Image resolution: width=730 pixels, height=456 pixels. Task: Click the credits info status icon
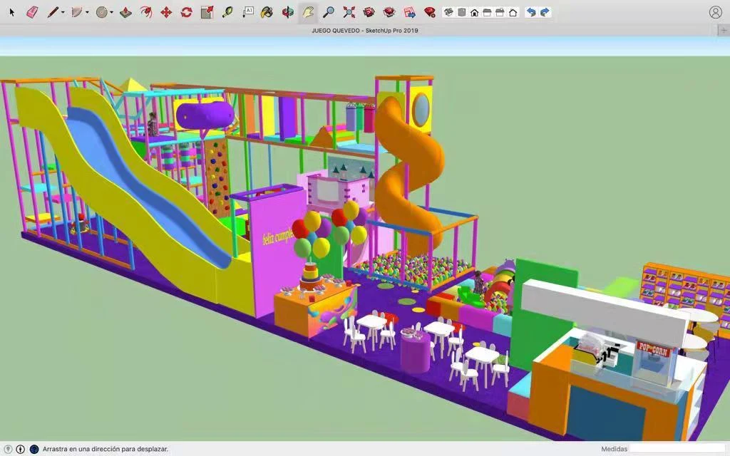coord(21,449)
